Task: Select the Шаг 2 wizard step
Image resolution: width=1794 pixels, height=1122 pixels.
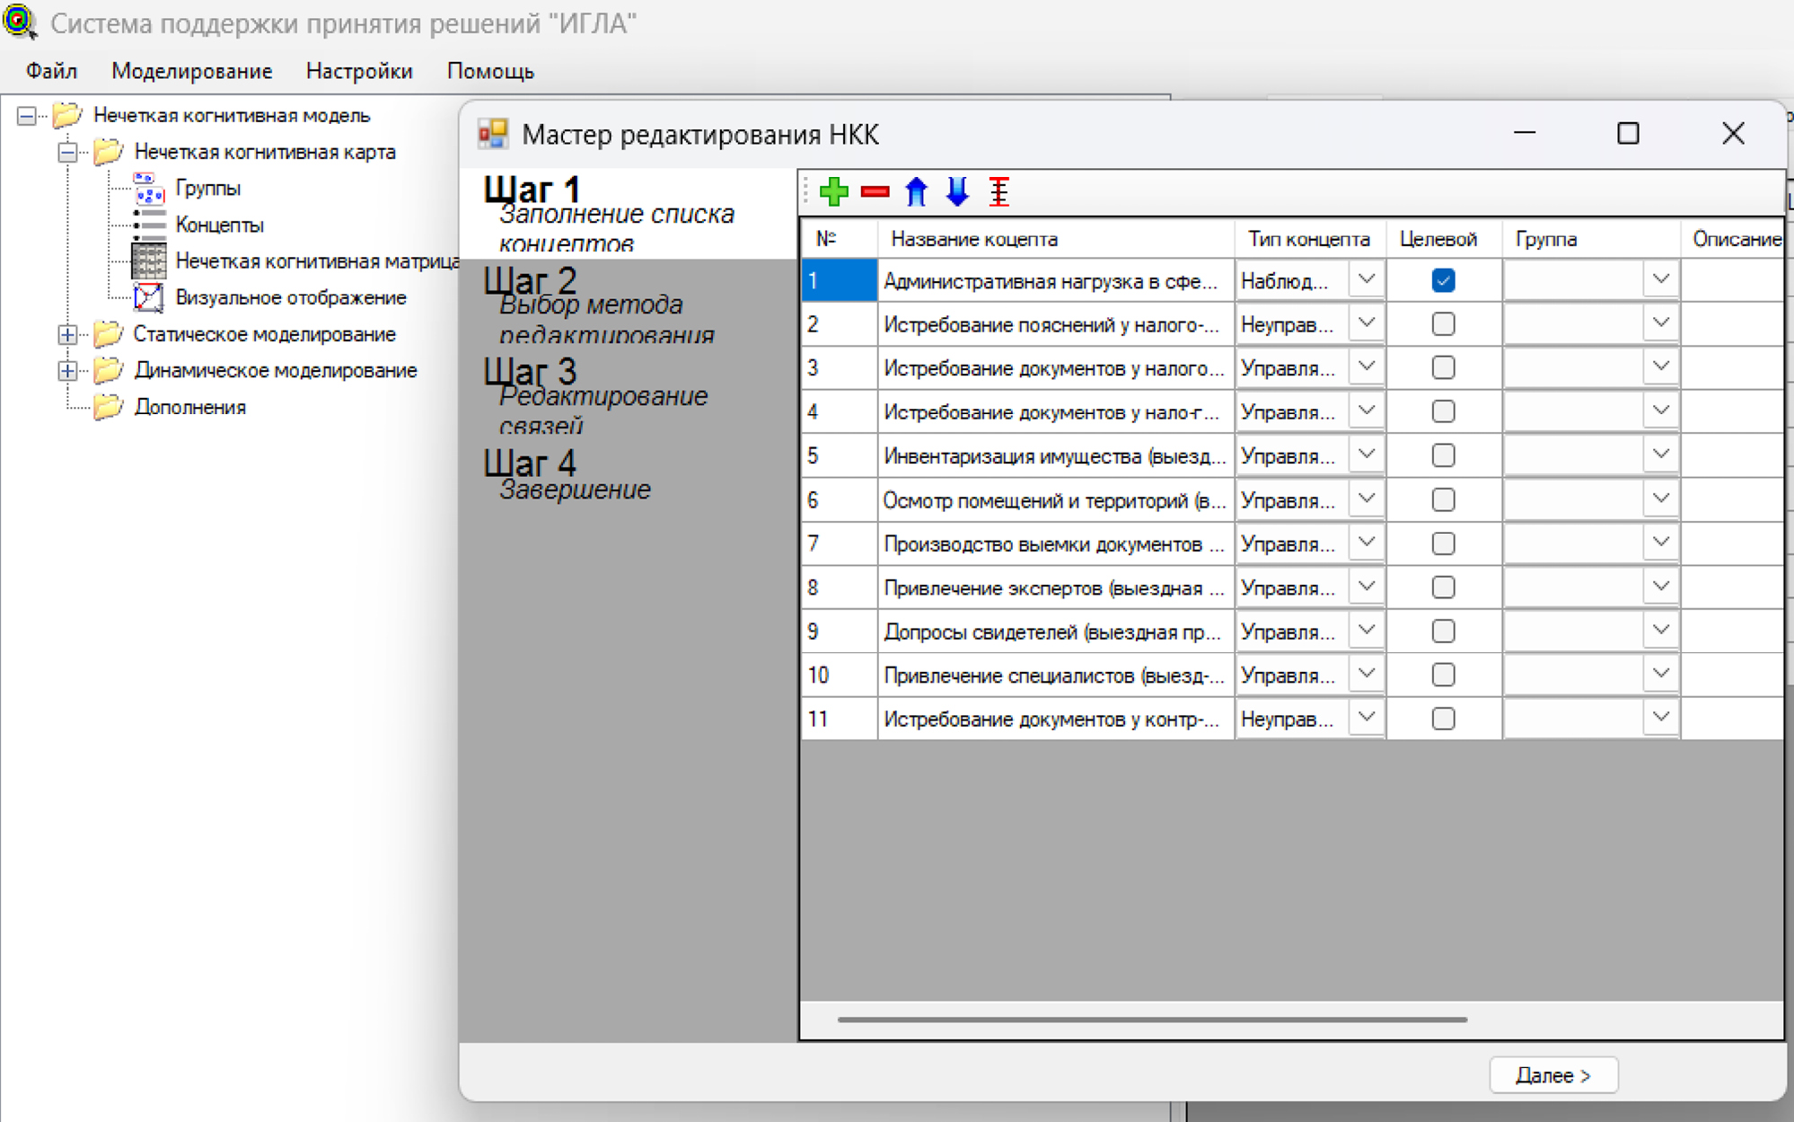Action: point(530,282)
